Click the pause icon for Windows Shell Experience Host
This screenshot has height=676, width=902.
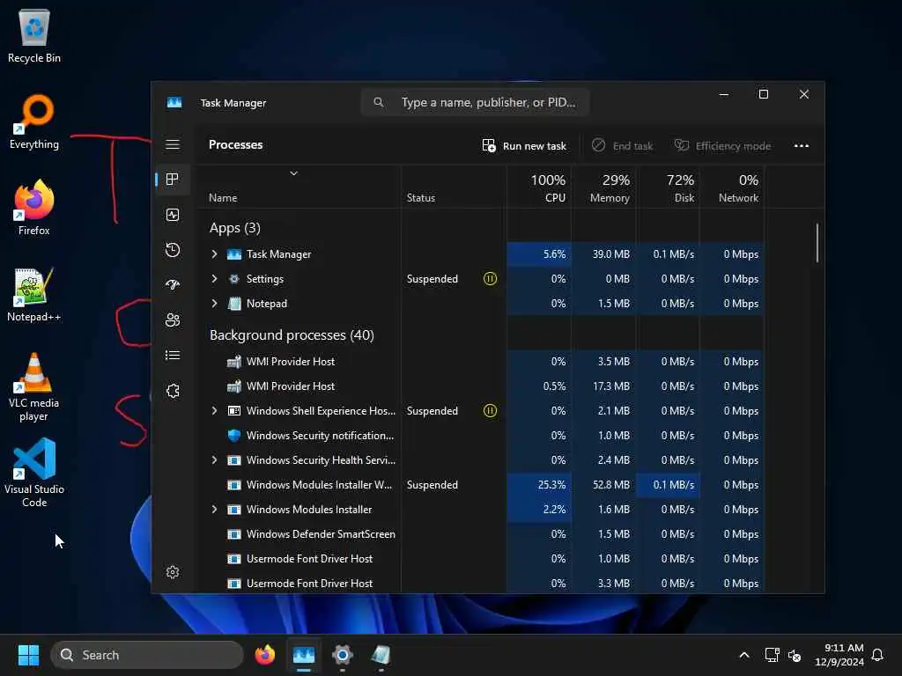coord(490,411)
